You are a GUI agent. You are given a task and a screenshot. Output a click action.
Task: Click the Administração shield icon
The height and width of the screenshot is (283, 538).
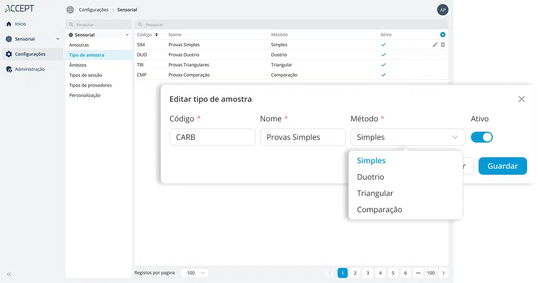point(9,69)
